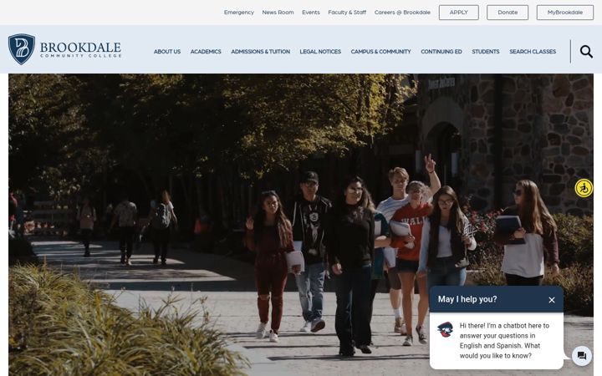Image resolution: width=602 pixels, height=376 pixels.
Task: Open the MyBrookdale portal button
Action: pos(564,13)
